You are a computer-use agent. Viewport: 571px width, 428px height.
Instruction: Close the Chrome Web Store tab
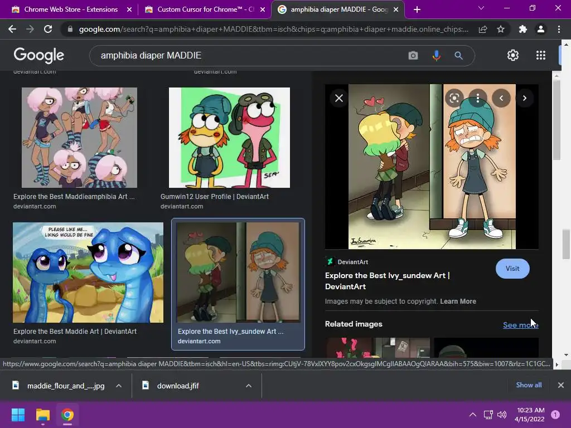[129, 9]
